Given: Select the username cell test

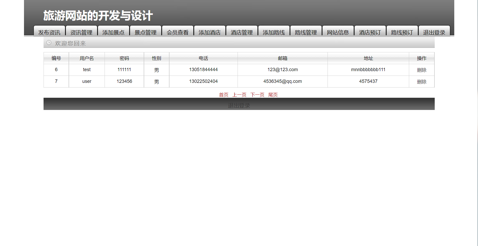Looking at the screenshot, I should (87, 70).
